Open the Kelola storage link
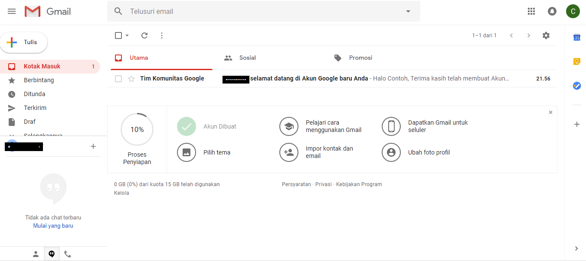The height and width of the screenshot is (261, 586). pyautogui.click(x=121, y=193)
